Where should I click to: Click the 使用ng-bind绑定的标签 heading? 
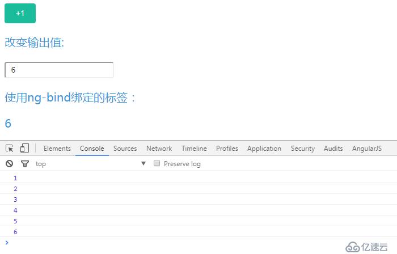70,98
